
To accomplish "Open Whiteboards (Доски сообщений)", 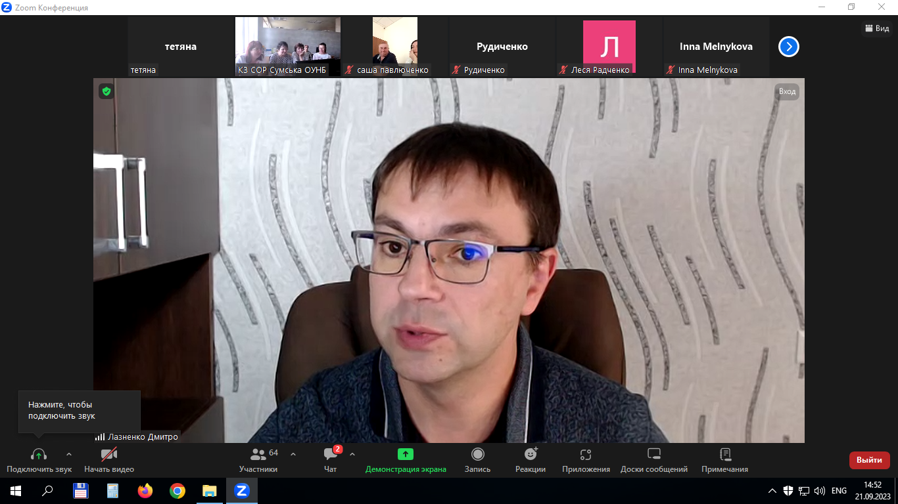I will pos(653,455).
